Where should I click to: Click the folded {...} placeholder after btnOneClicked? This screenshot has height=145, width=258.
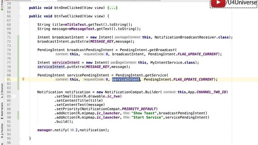112,8
